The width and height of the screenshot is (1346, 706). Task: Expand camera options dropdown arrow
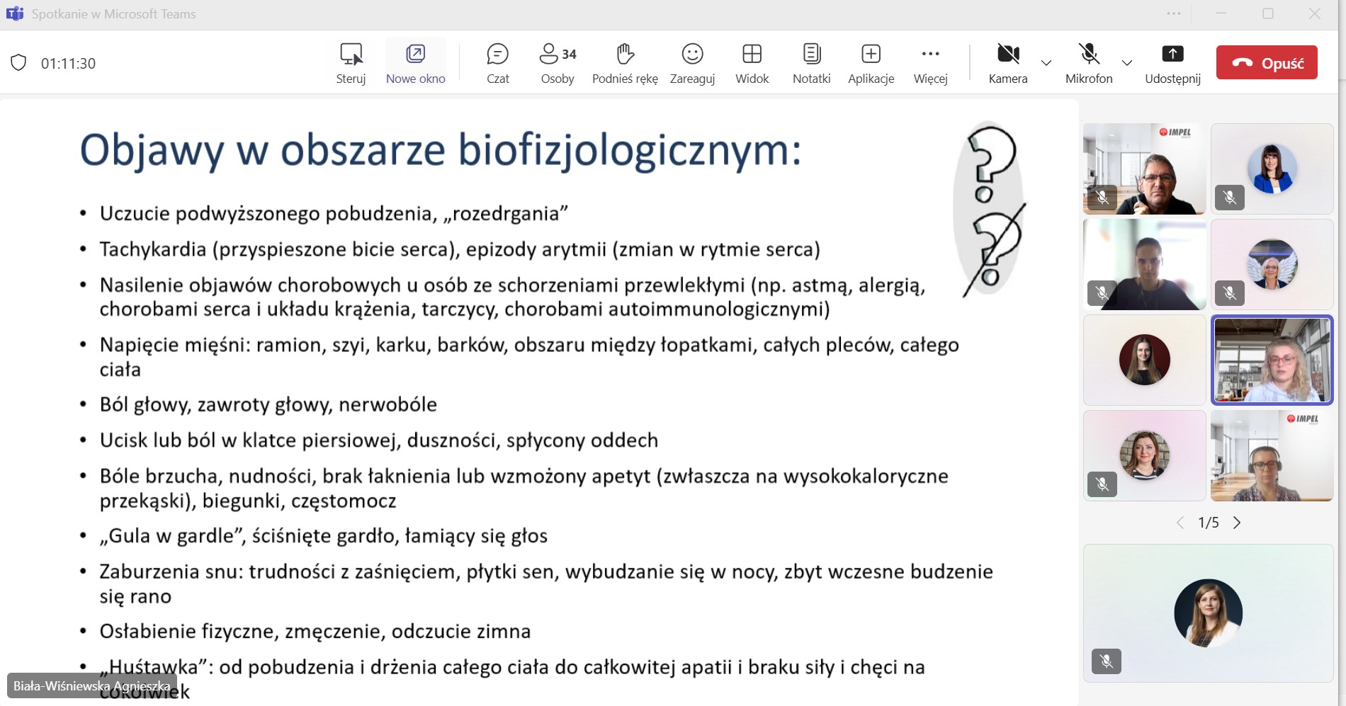click(x=1046, y=63)
